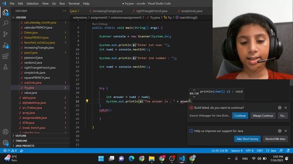Open the File menu

[12, 4]
